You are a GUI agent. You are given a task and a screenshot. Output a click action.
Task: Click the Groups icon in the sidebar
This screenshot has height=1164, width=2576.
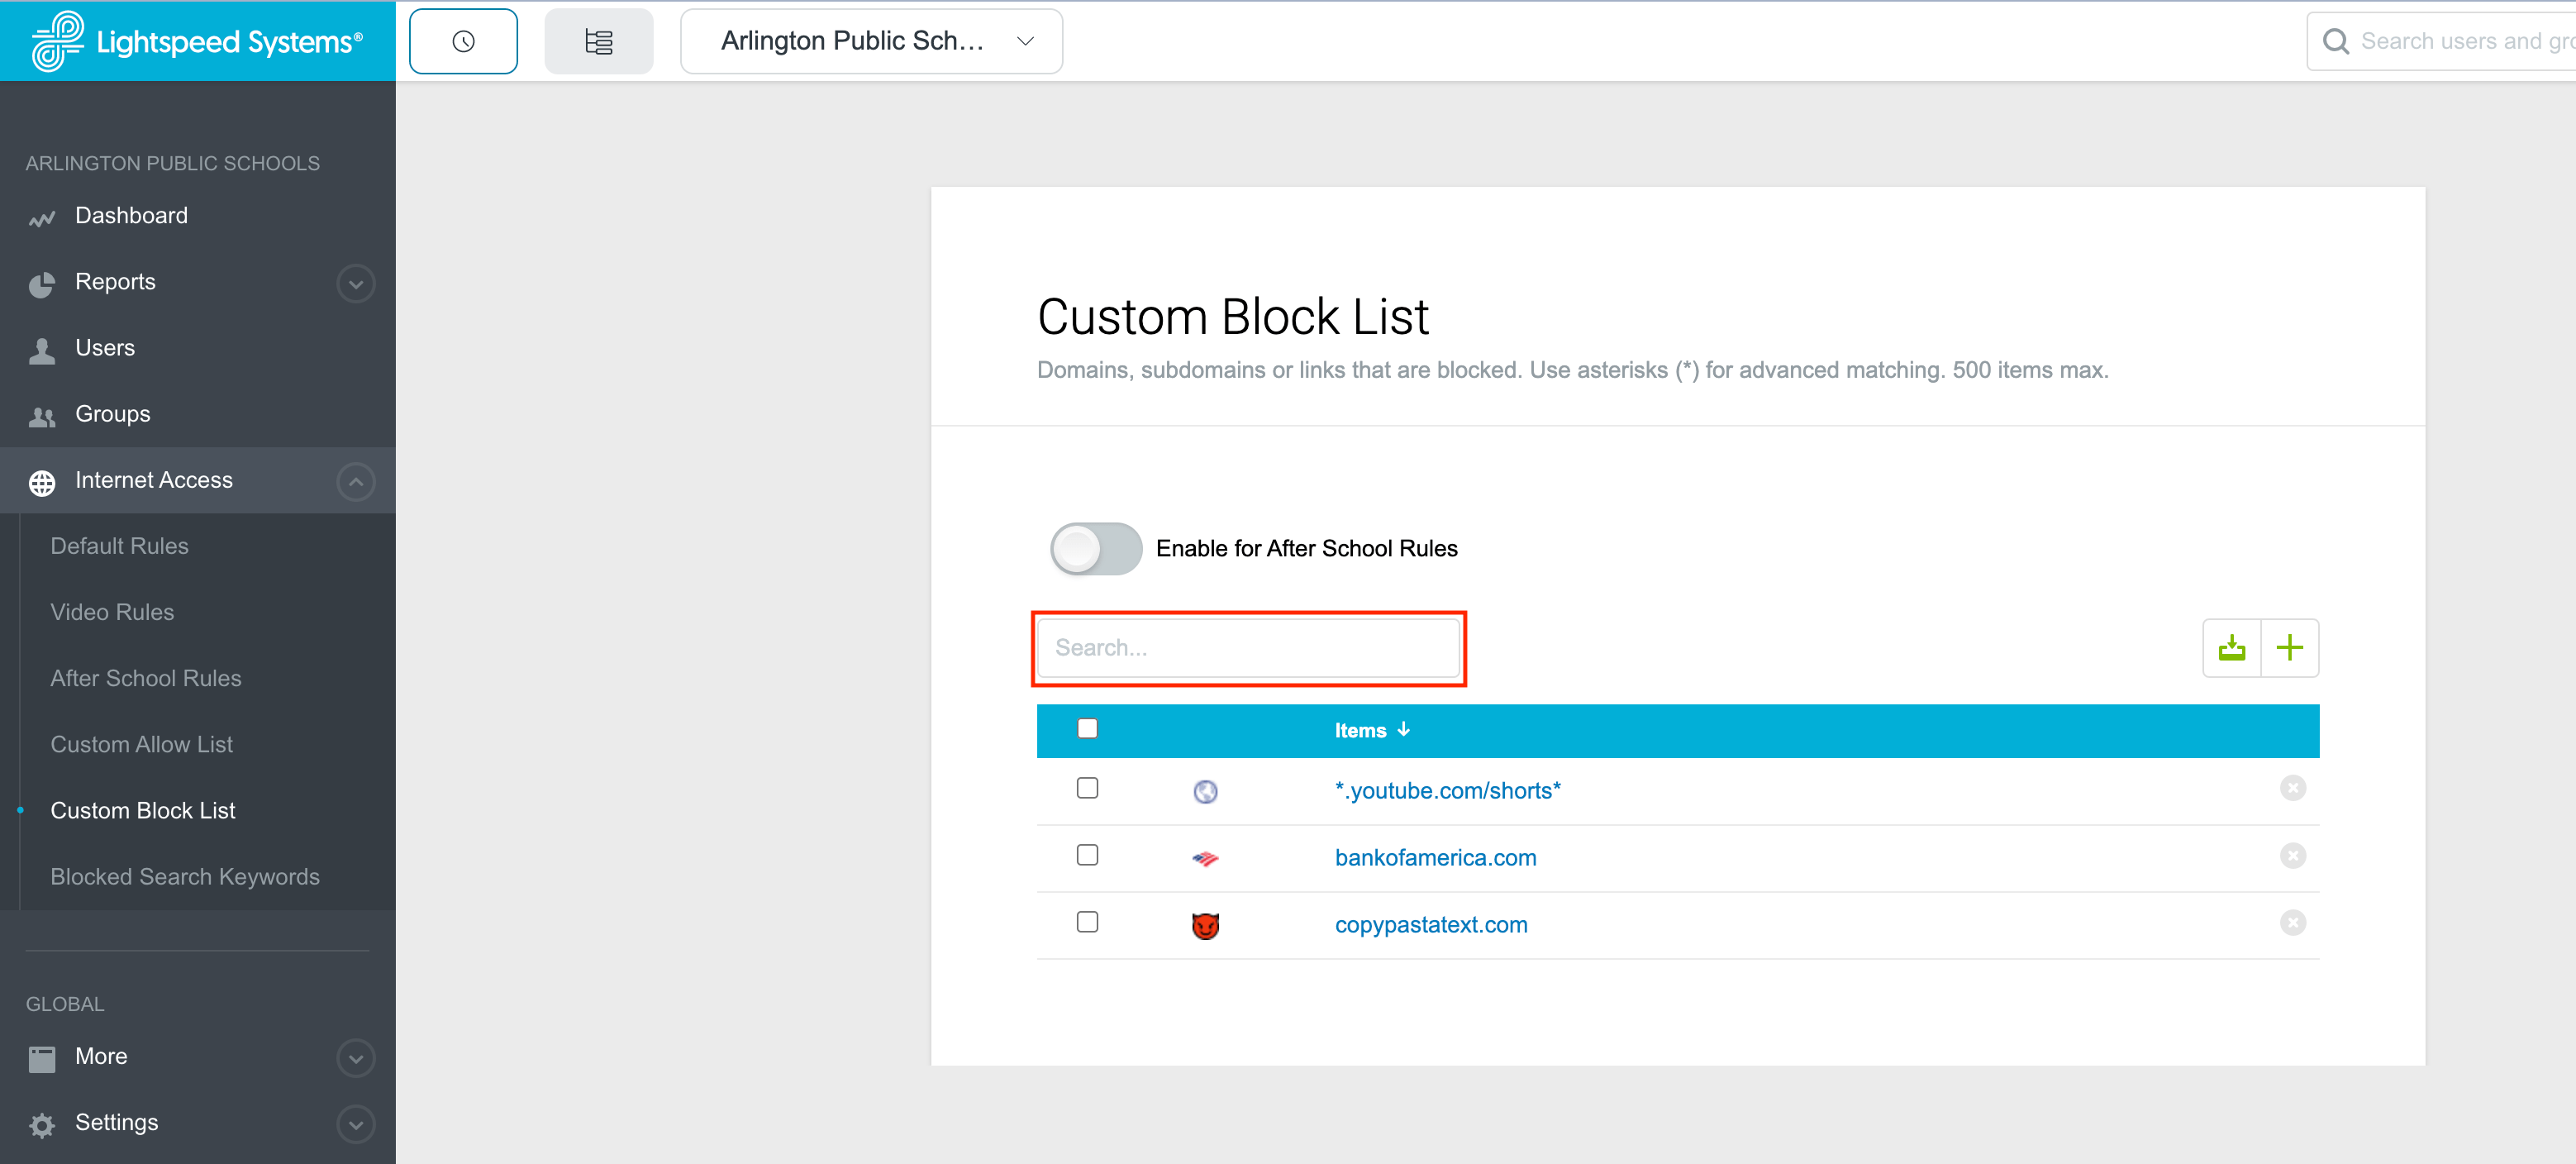(x=42, y=416)
